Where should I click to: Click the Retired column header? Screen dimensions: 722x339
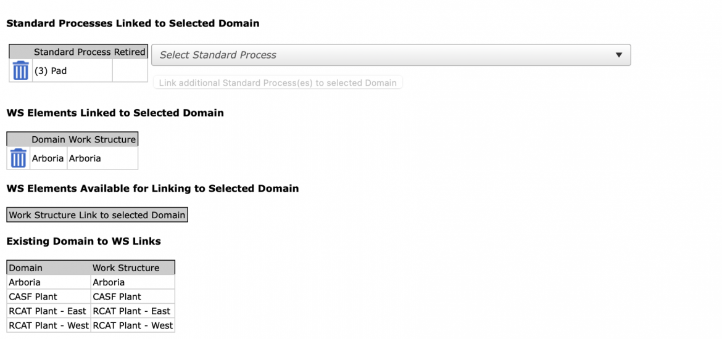point(130,52)
